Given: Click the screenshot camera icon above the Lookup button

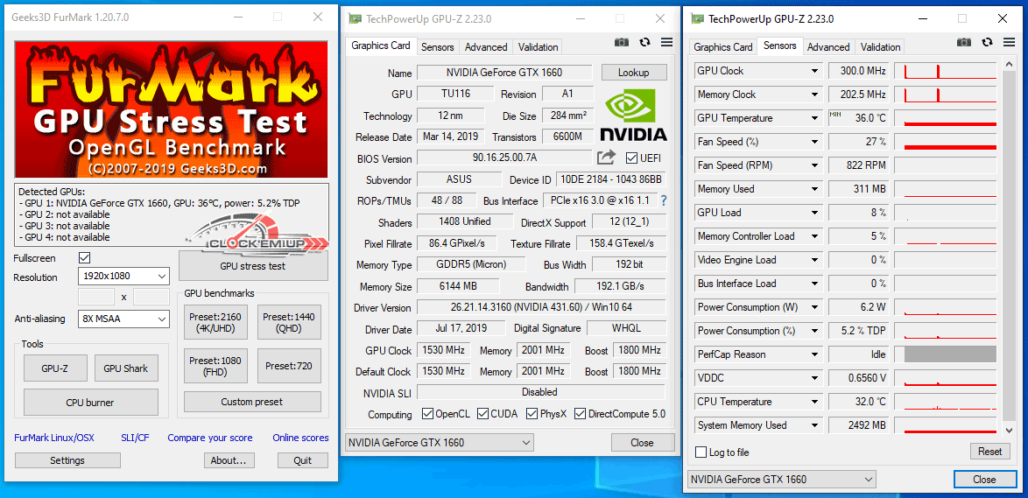Looking at the screenshot, I should (622, 42).
